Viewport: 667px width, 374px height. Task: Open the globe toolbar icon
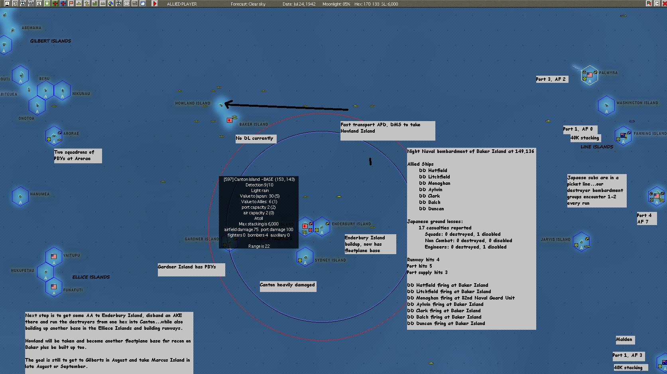tap(111, 4)
